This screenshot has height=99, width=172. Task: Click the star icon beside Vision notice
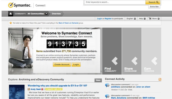[11, 23]
